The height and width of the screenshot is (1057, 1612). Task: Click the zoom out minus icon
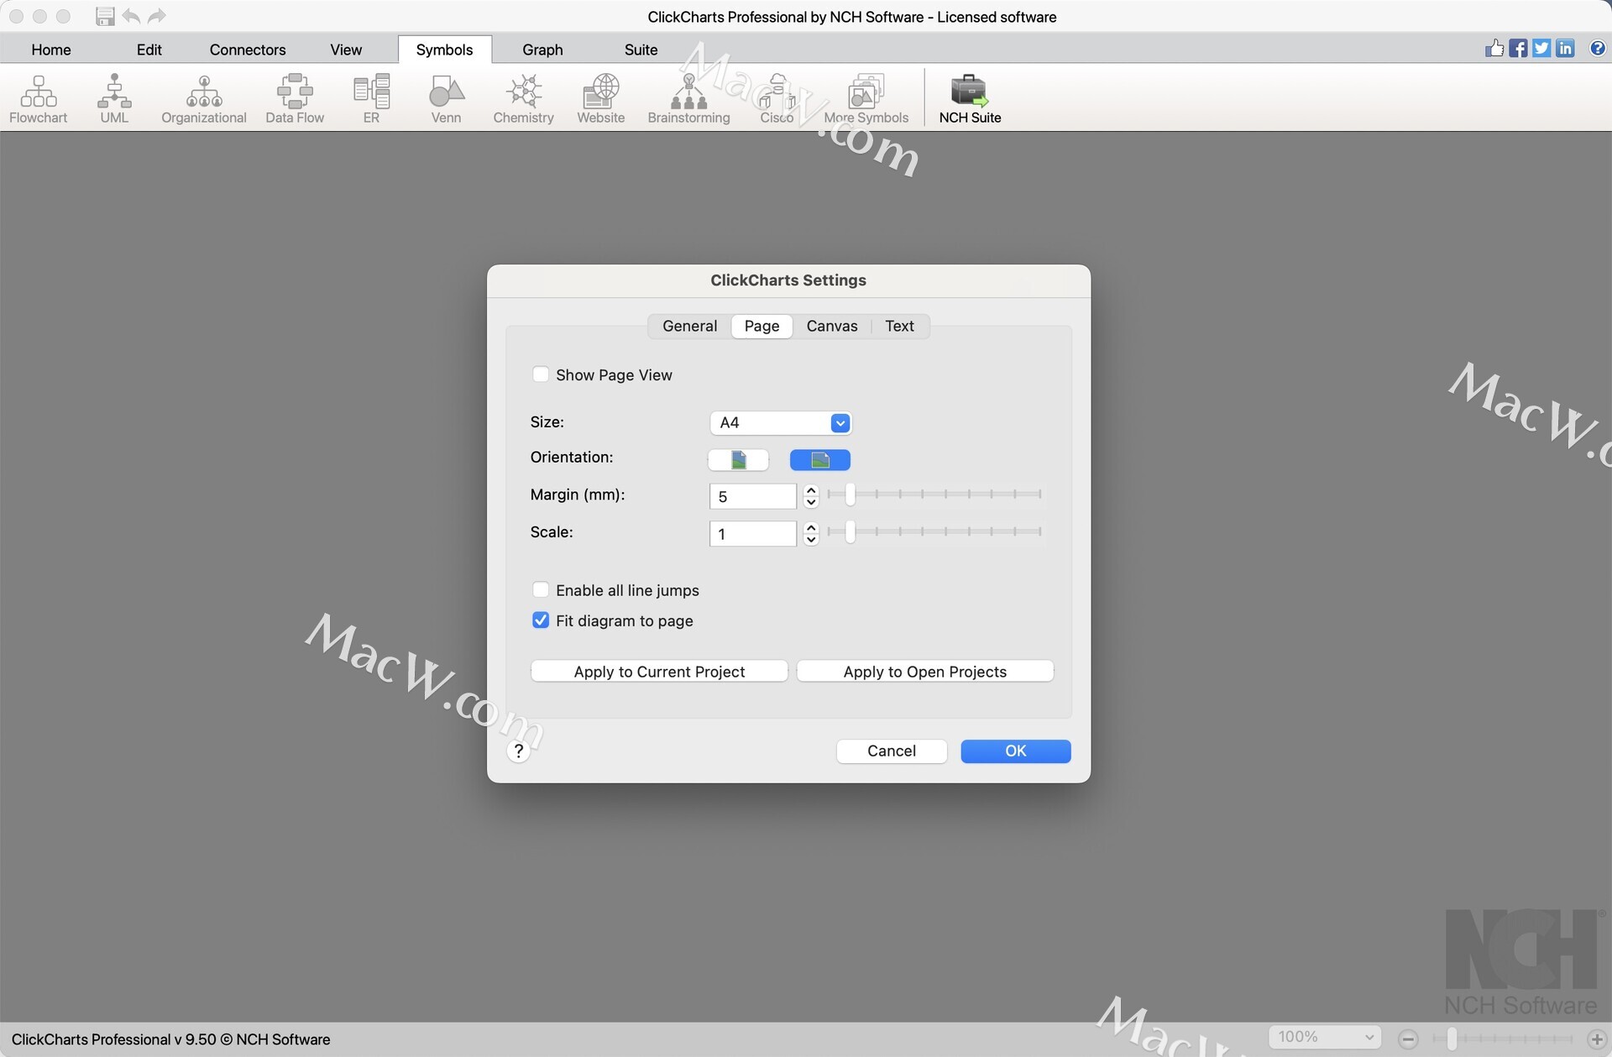[x=1409, y=1039]
